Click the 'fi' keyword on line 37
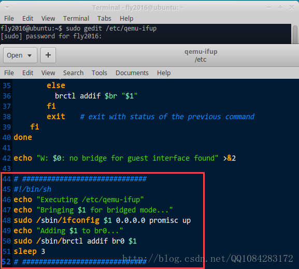 [51, 106]
